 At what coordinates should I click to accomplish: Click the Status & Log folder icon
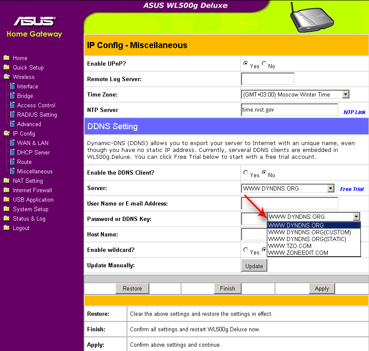pyautogui.click(x=6, y=218)
